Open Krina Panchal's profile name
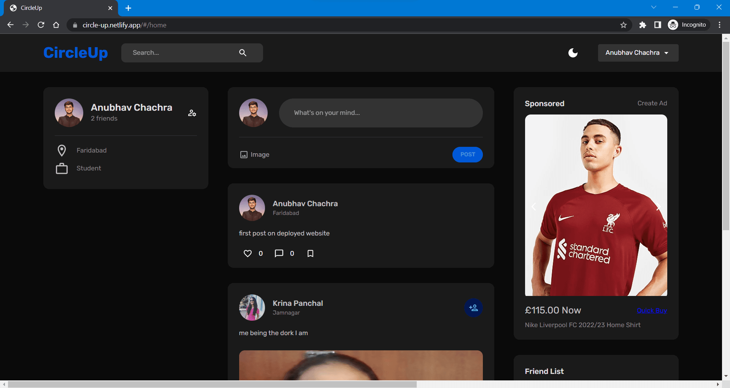The image size is (730, 388). click(298, 303)
